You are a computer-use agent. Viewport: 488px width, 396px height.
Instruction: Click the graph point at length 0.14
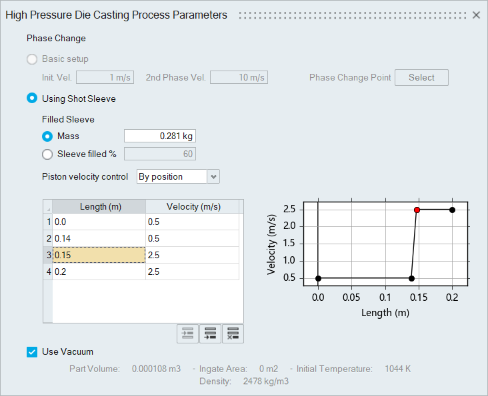tap(411, 278)
